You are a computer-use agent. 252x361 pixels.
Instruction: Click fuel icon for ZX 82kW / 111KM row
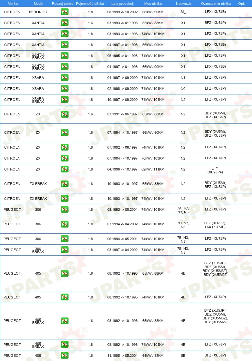pyautogui.click(x=65, y=169)
